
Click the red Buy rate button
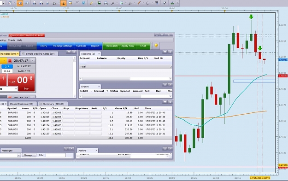(21, 82)
